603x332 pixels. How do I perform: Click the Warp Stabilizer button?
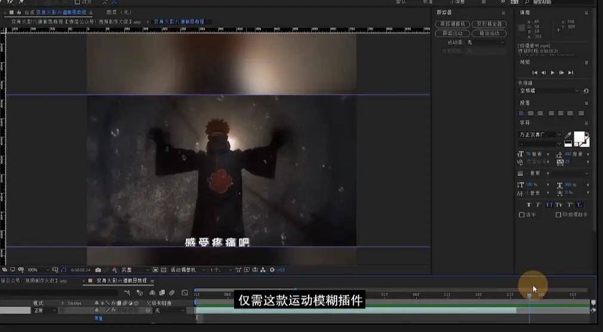(489, 24)
